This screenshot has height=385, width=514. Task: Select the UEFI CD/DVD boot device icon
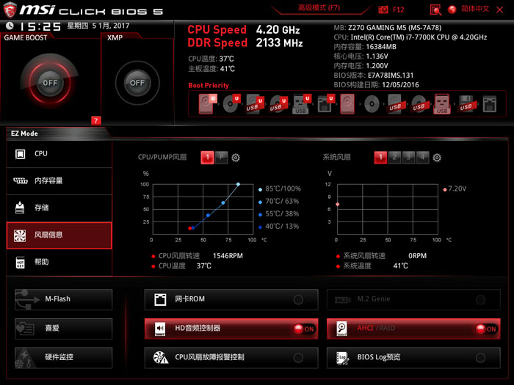(231, 104)
